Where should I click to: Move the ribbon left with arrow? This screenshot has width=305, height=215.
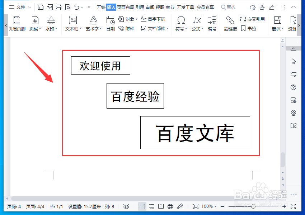6,25
